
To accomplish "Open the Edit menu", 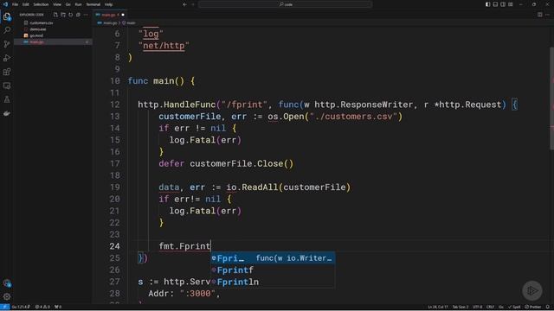I will (x=25, y=4).
